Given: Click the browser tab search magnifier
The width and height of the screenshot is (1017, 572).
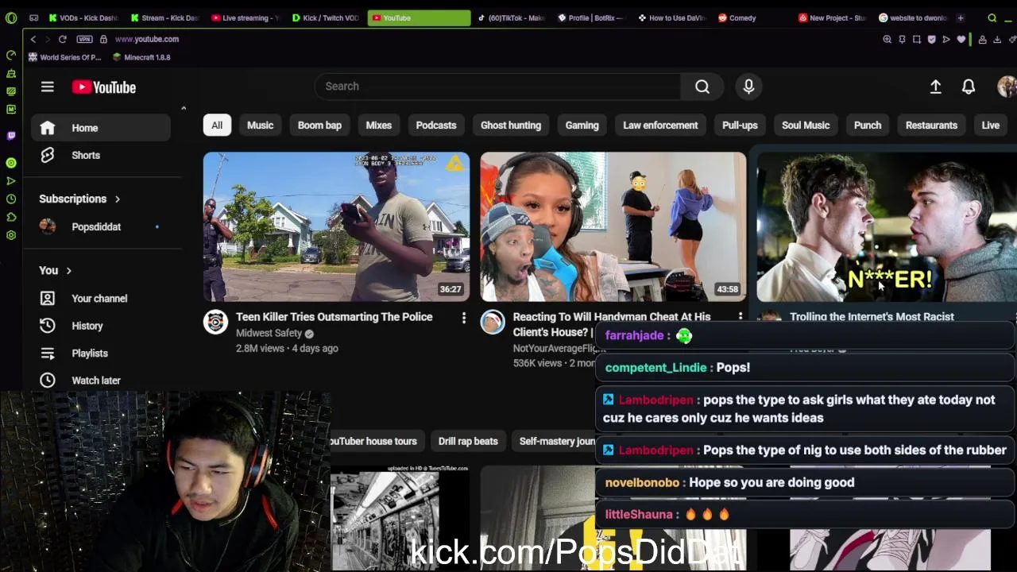Looking at the screenshot, I should pyautogui.click(x=992, y=17).
